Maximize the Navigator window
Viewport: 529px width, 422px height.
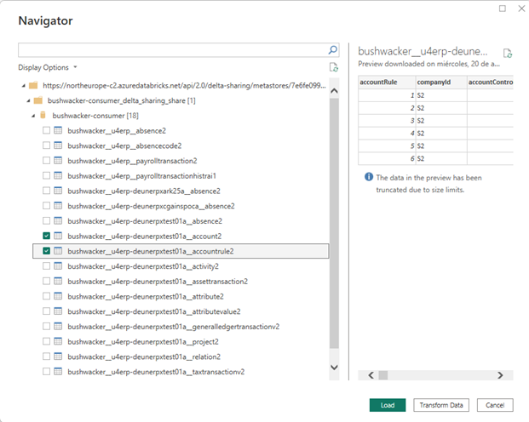[503, 9]
